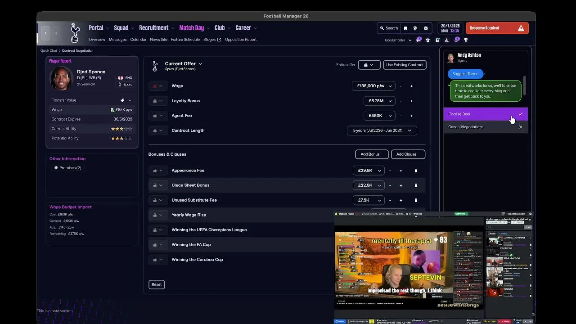This screenshot has height=324, width=576.
Task: Decrease the Loyalty Bonus
Action: tap(400, 101)
